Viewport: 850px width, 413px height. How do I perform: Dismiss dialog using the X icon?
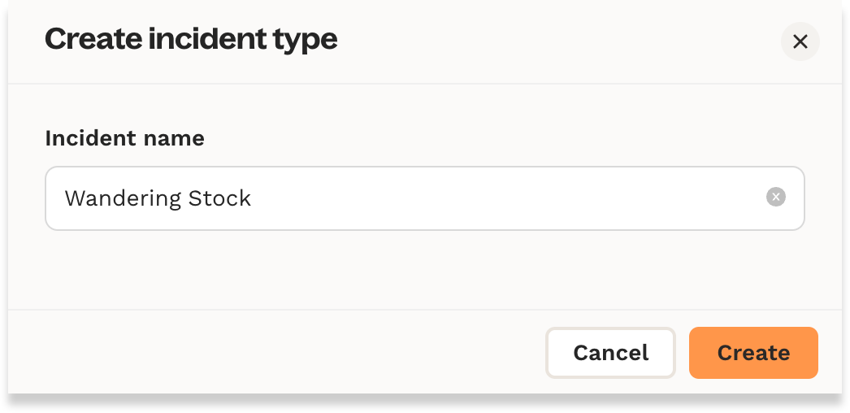click(x=800, y=41)
